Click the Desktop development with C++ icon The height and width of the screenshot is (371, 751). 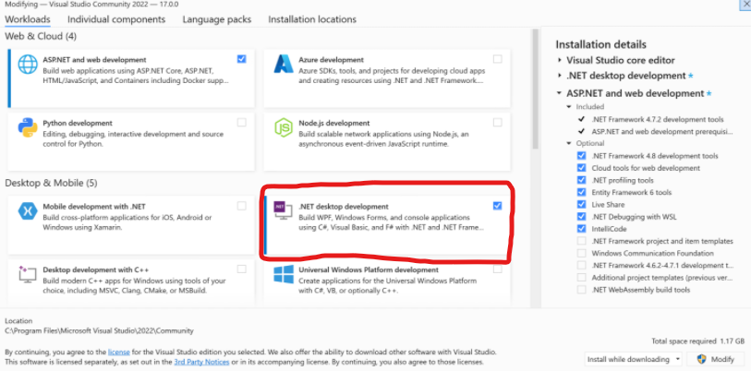coord(28,274)
